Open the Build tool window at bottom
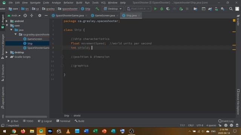The height and width of the screenshot is (135, 241). 79,121
